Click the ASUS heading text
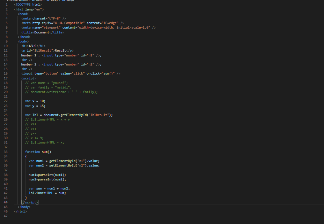 point(32,46)
